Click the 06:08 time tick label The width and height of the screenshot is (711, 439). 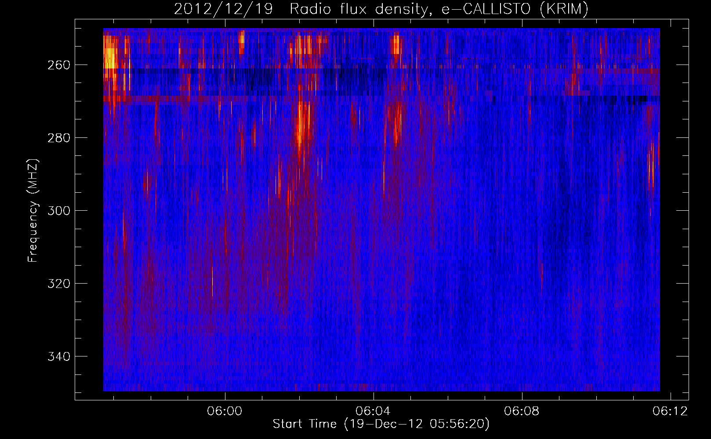(522, 411)
